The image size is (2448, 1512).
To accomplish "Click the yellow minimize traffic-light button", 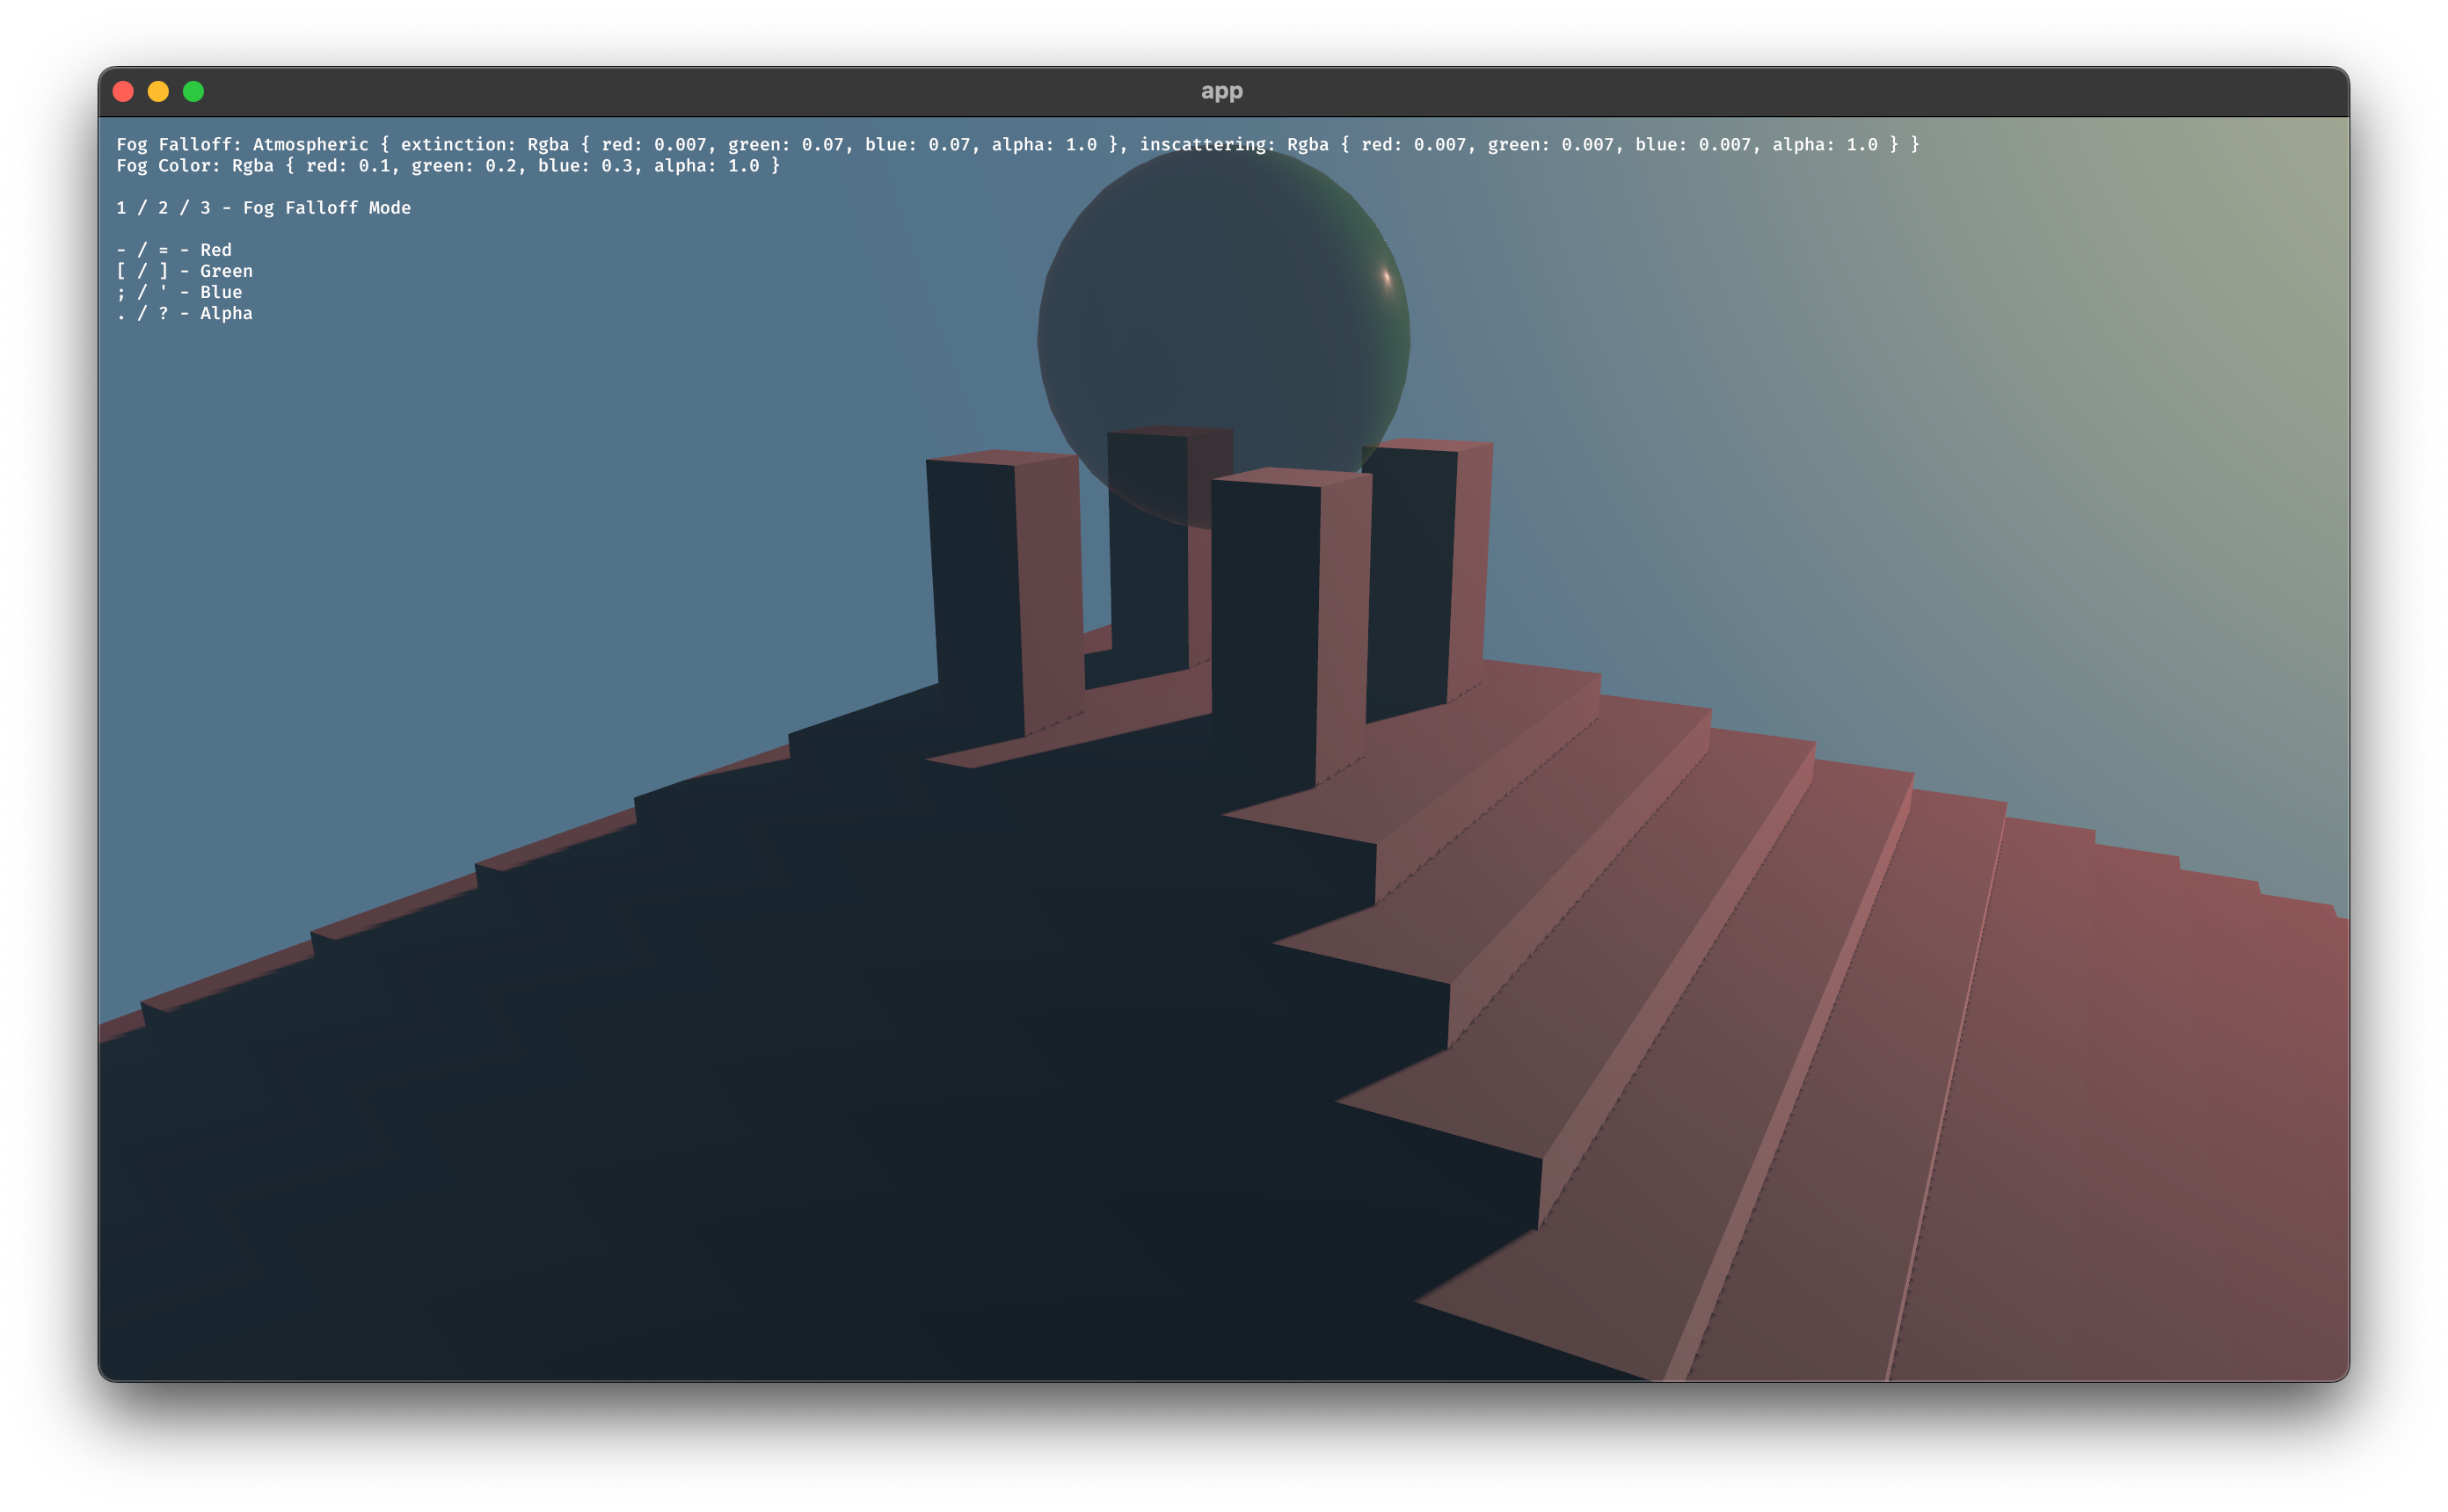I will point(158,91).
